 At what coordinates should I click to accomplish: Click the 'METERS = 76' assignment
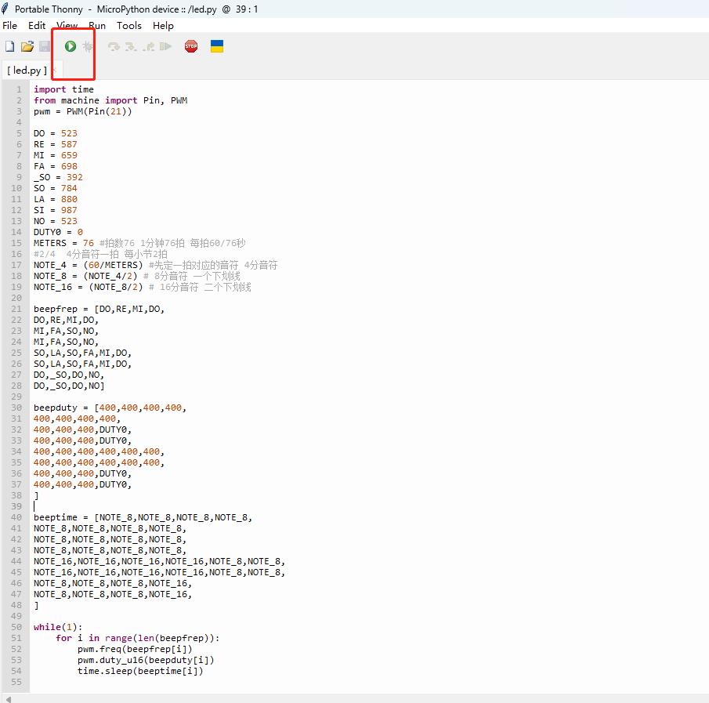(63, 243)
